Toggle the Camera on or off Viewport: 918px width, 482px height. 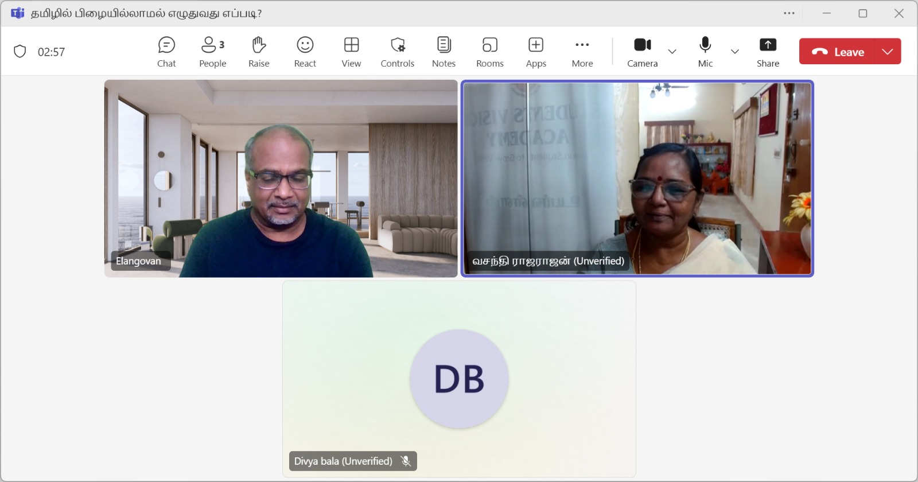642,52
